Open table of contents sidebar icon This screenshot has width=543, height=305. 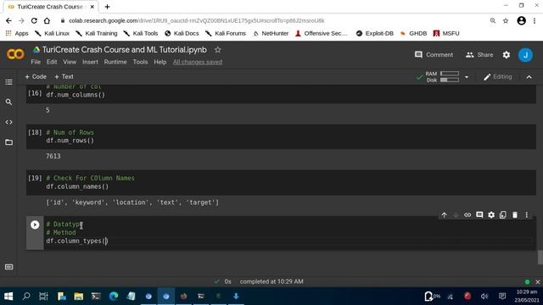pyautogui.click(x=8, y=82)
